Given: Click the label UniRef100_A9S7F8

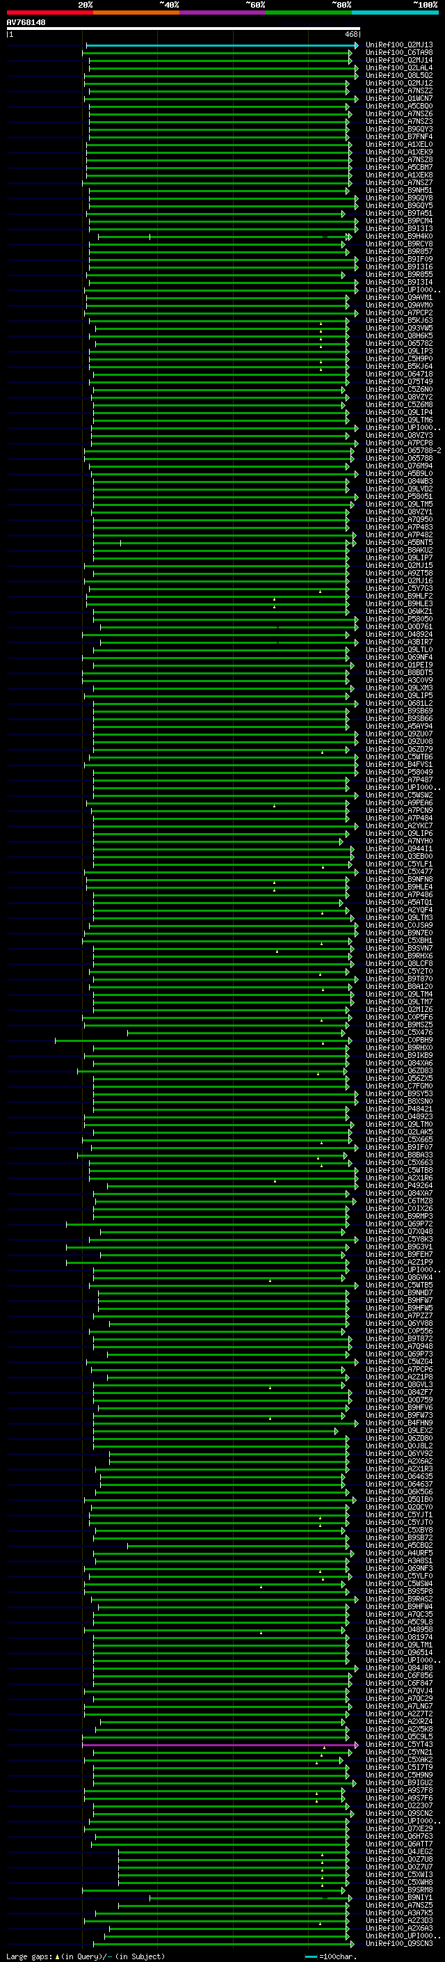Looking at the screenshot, I should coord(399,1791).
